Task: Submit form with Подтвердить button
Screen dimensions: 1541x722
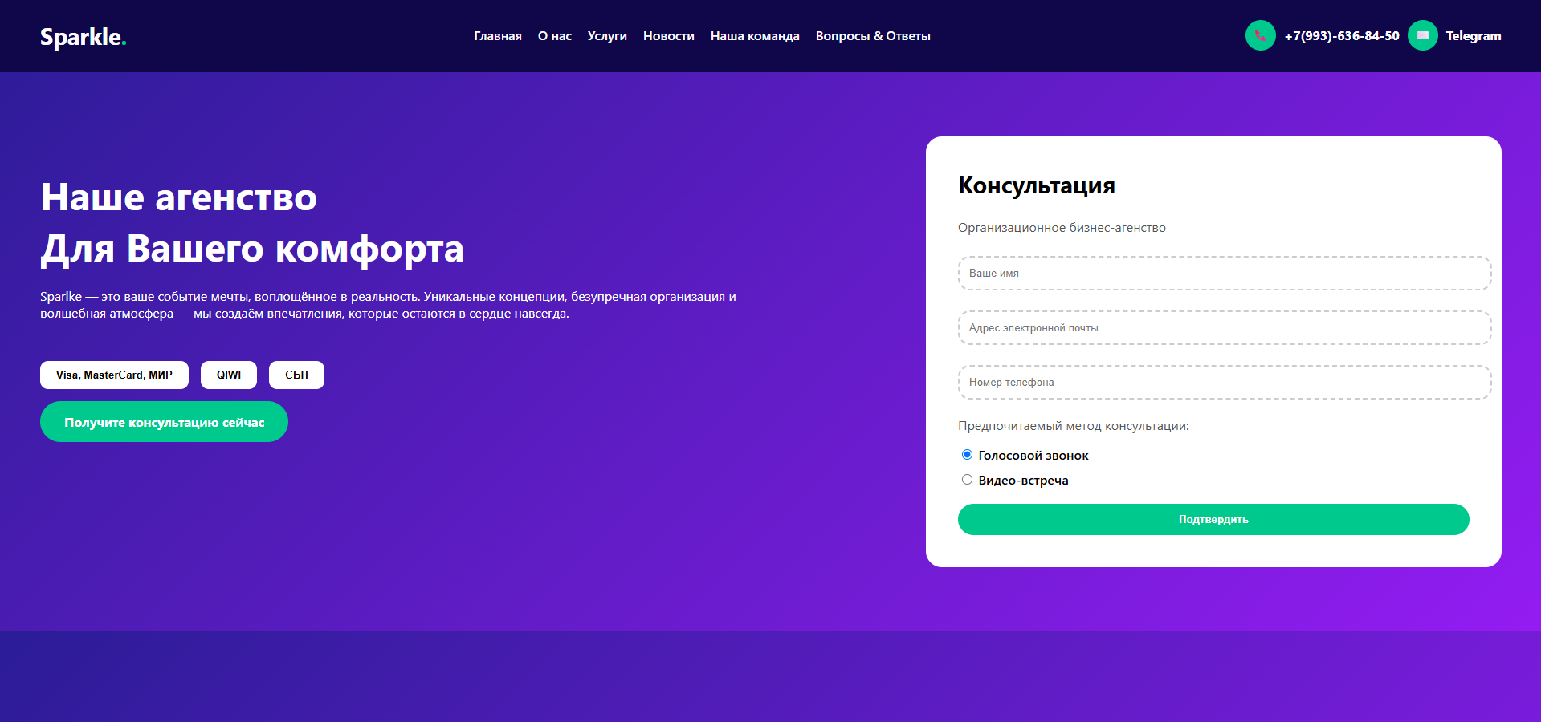Action: (x=1213, y=520)
